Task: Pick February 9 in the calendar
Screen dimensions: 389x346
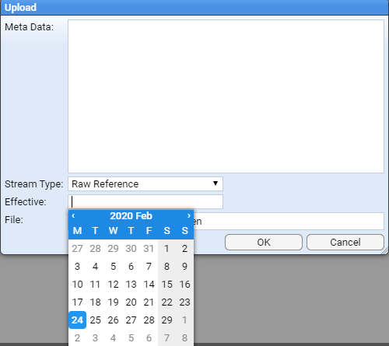Action: click(184, 267)
